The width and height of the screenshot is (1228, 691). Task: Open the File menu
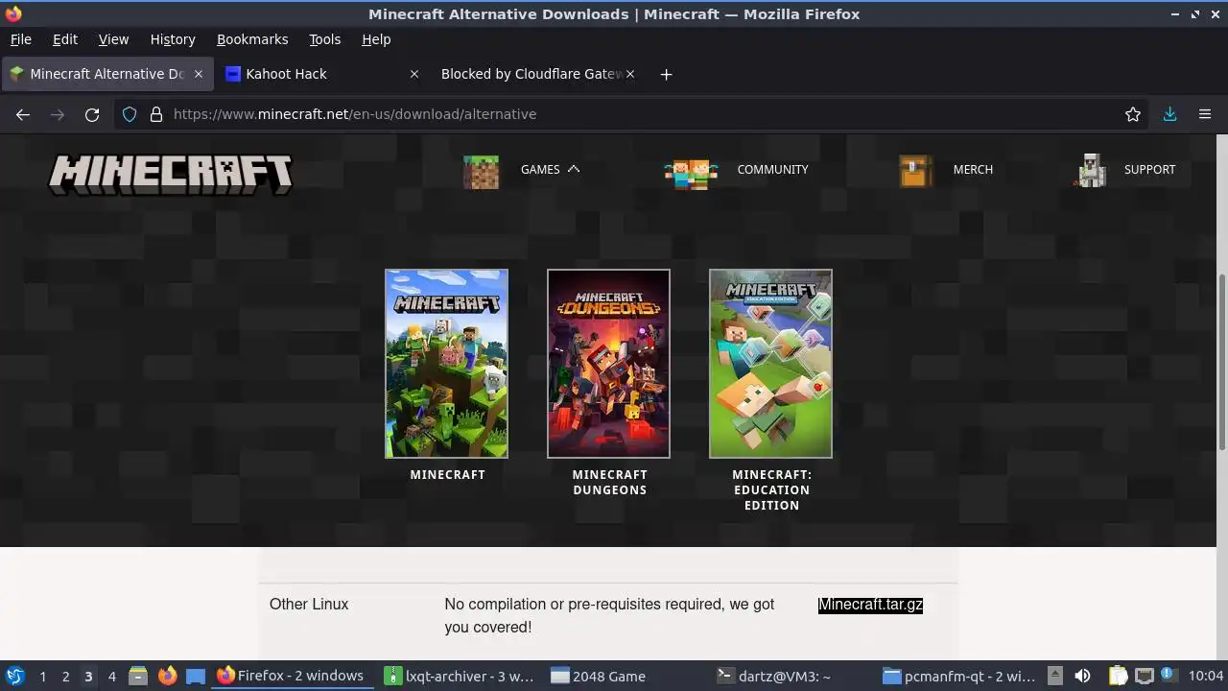coord(20,39)
